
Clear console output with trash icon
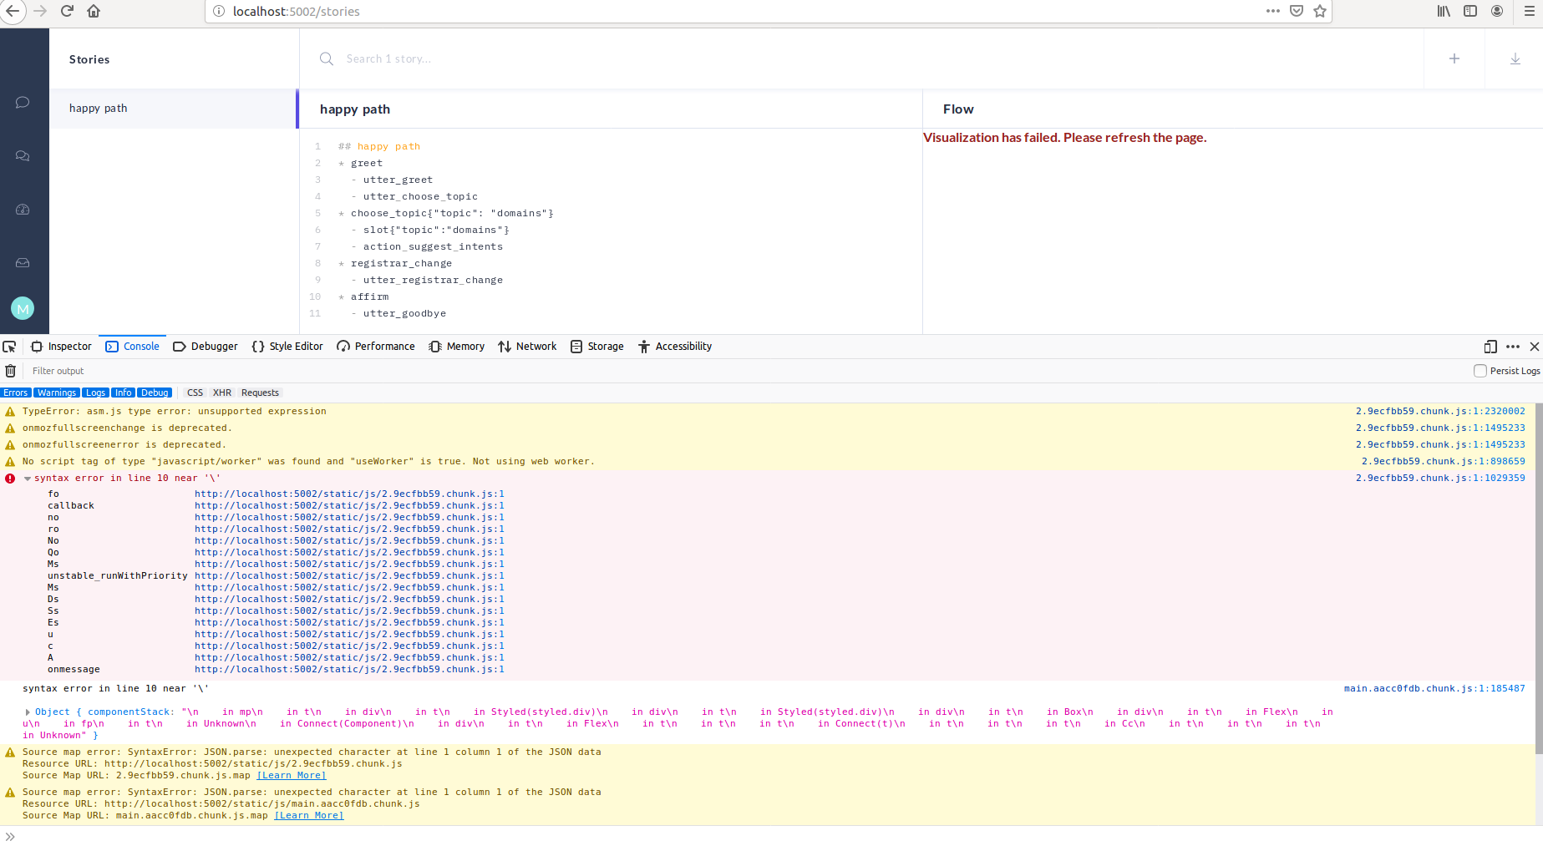coord(10,371)
